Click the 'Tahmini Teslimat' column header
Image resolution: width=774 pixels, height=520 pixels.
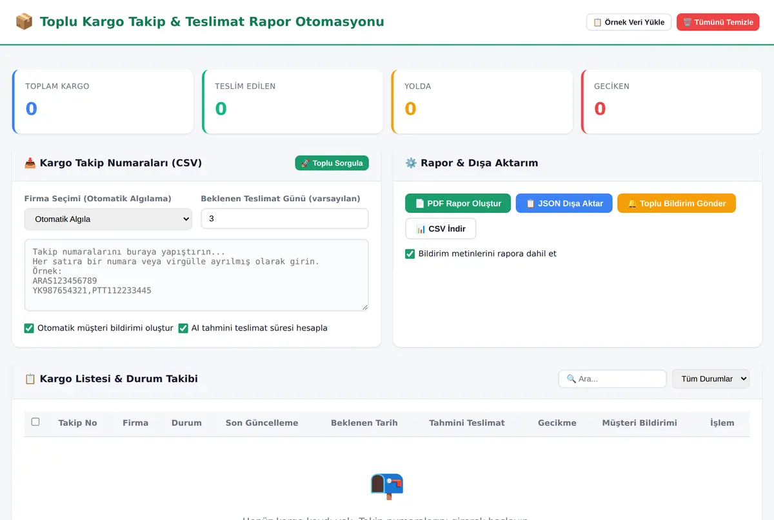[x=467, y=423]
